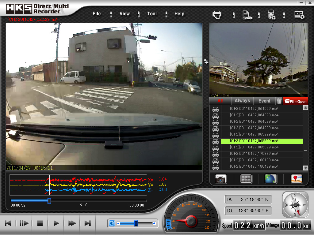Pause or step frame playback

click(x=24, y=223)
